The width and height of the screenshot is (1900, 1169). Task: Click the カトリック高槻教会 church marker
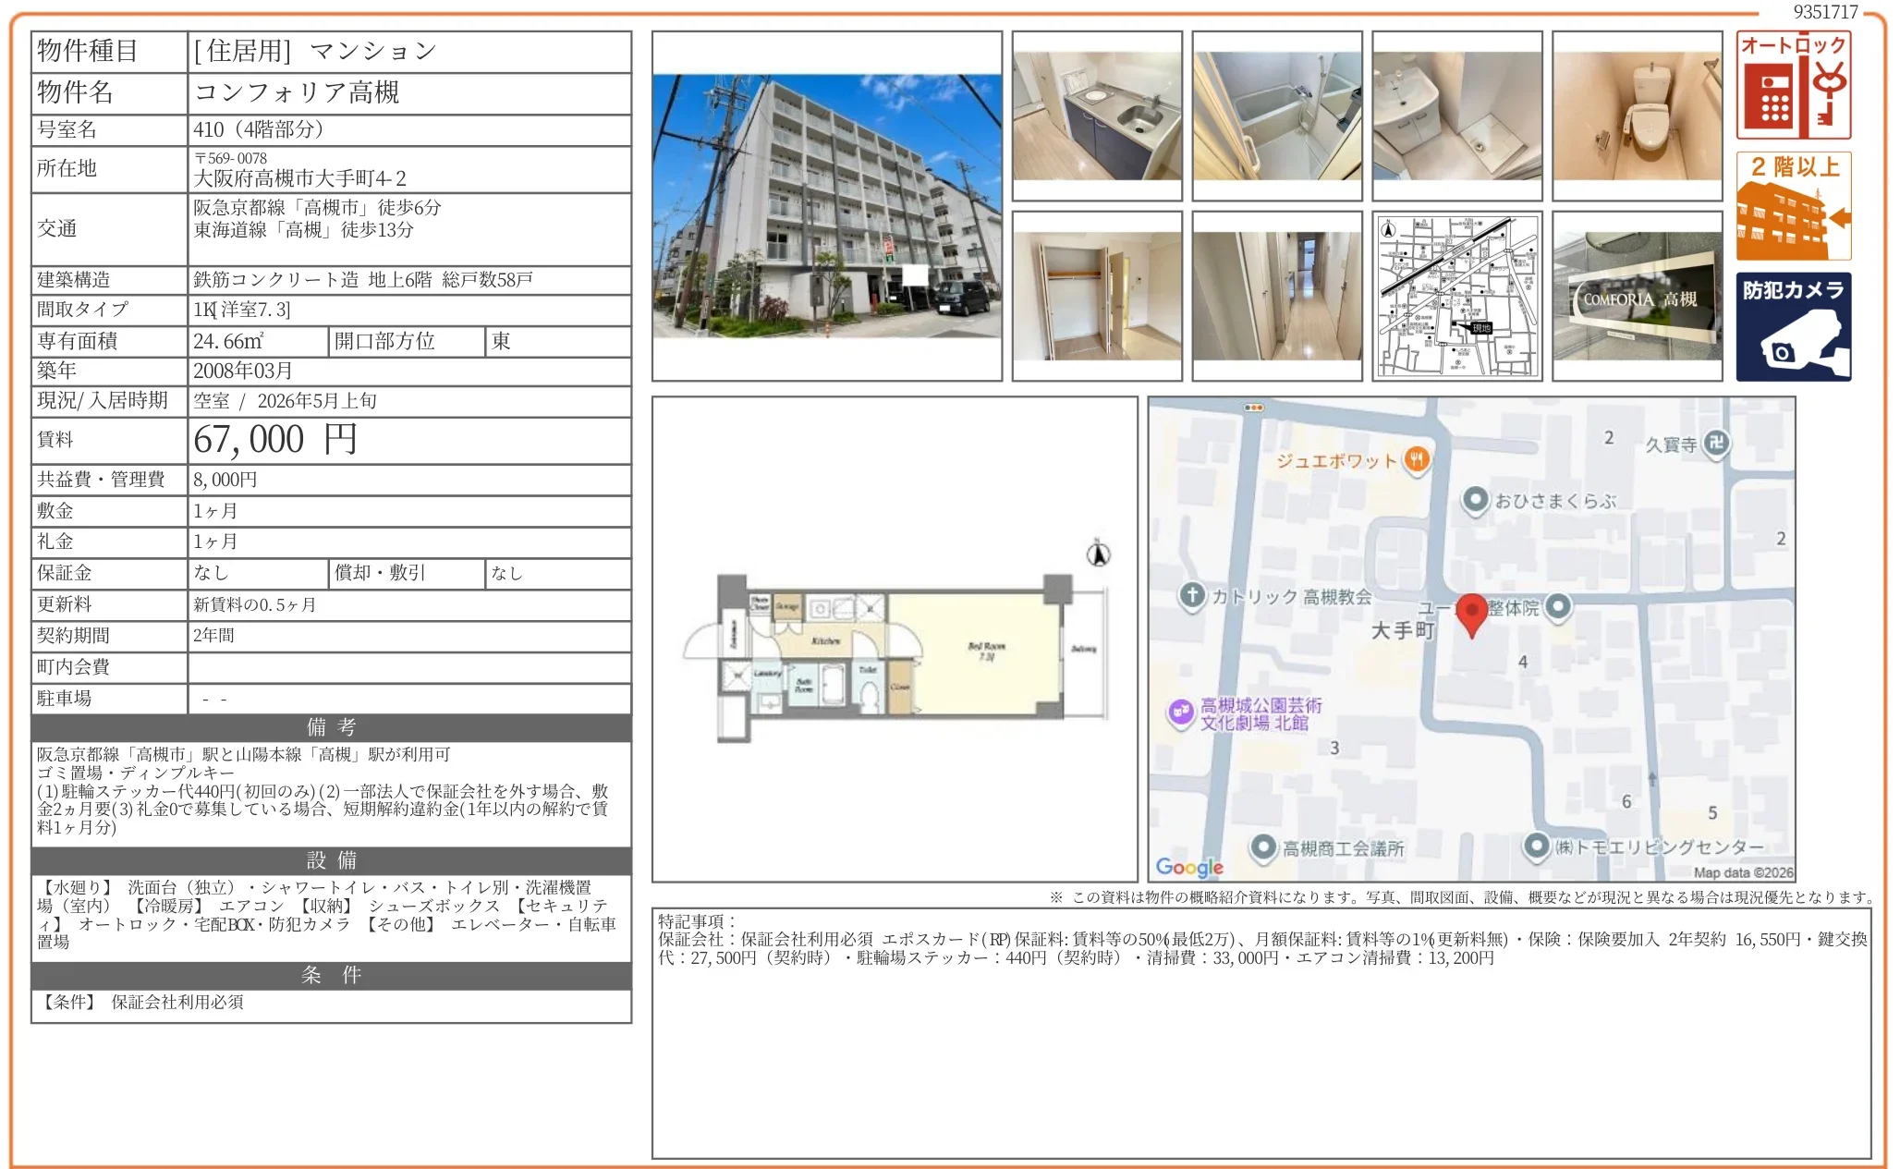[x=1192, y=595]
